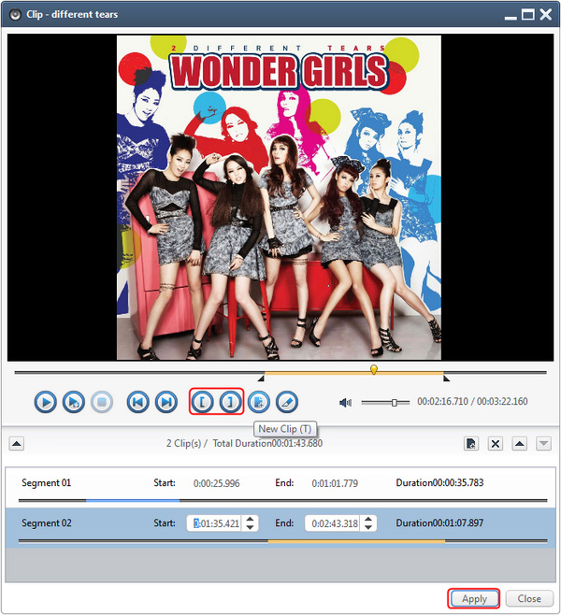
Task: Click the pencil edit icon
Action: (286, 402)
